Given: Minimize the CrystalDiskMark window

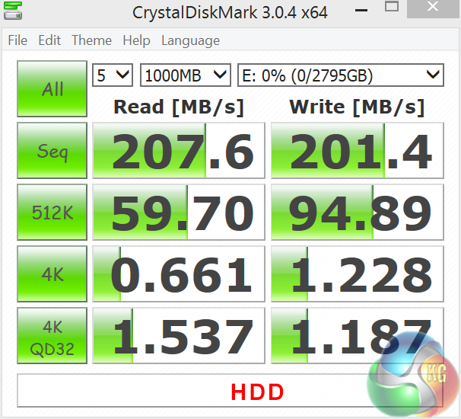Looking at the screenshot, I should point(361,10).
